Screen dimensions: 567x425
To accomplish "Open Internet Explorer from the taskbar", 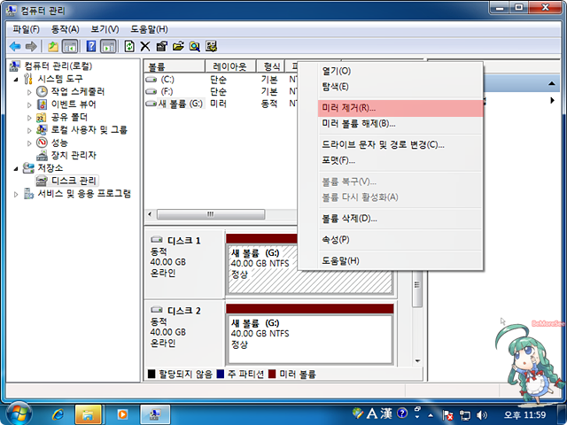I will [58, 413].
